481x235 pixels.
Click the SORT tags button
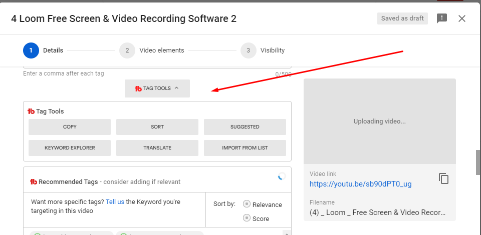(x=157, y=127)
